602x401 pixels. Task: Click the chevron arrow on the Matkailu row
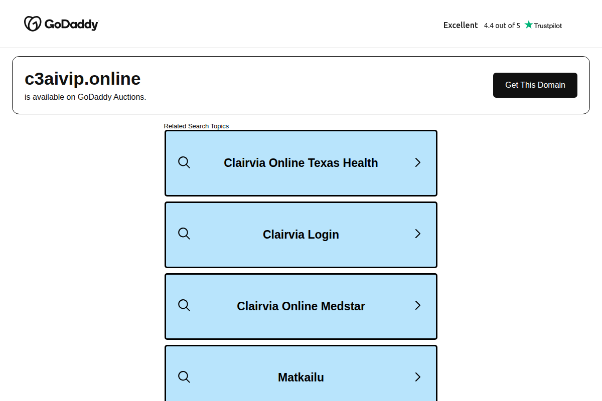pos(418,377)
